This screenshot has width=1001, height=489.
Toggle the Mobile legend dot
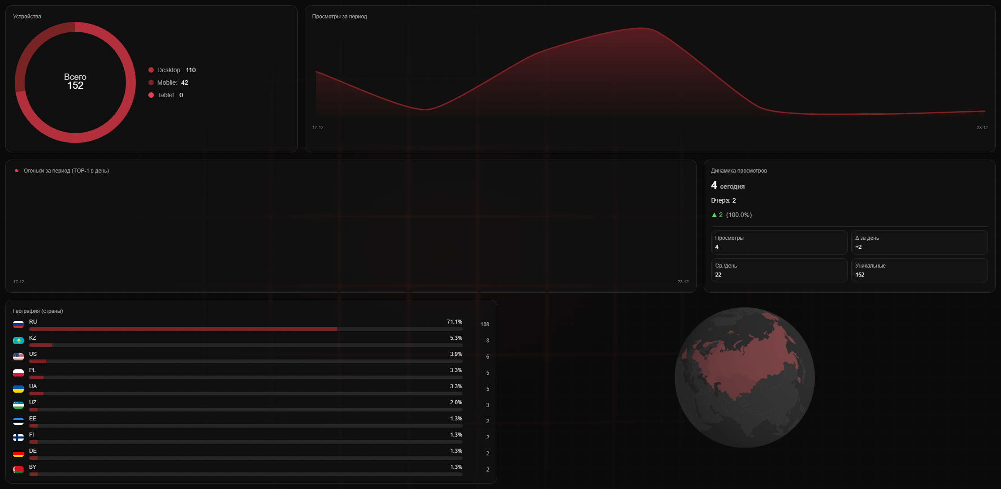(x=151, y=82)
